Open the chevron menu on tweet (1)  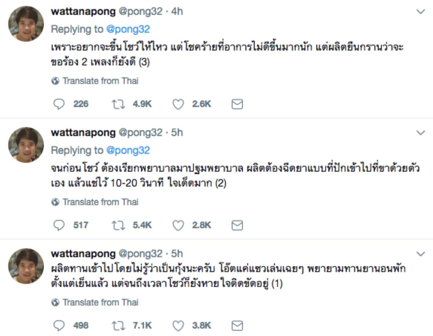(x=420, y=254)
